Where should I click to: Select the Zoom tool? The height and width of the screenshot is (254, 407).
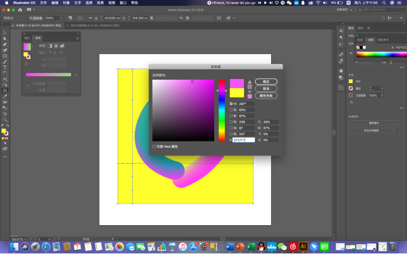(x=5, y=120)
